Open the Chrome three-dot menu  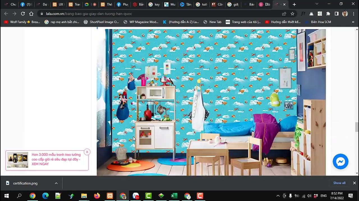(x=353, y=14)
